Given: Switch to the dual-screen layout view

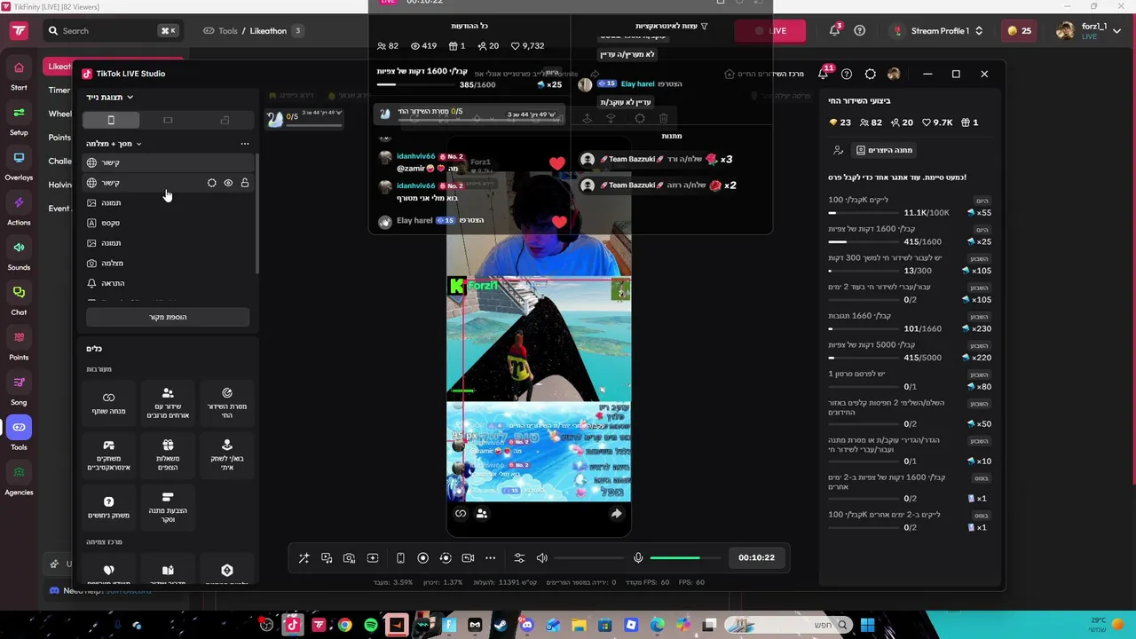Looking at the screenshot, I should 225,120.
